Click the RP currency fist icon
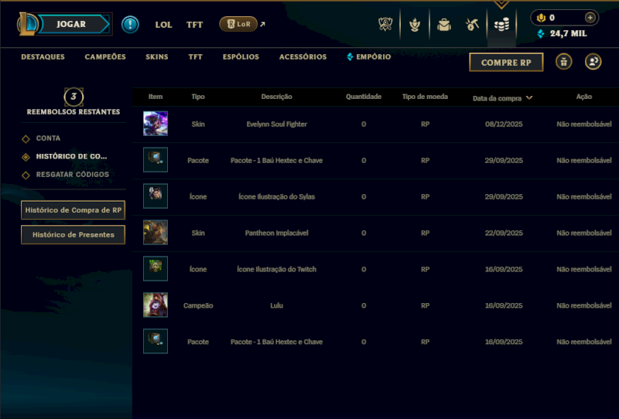Screen dimensions: 619x419 541,18
